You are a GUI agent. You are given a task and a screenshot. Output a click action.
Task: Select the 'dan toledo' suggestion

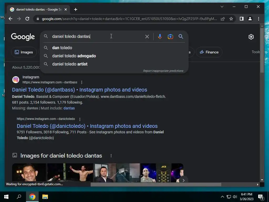tap(114, 48)
